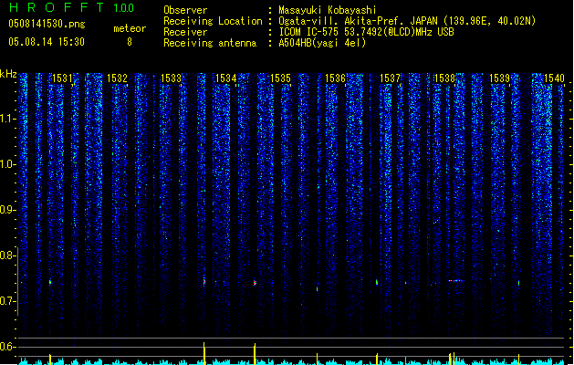
Task: Click the 1538 time marker
Action: pos(444,78)
